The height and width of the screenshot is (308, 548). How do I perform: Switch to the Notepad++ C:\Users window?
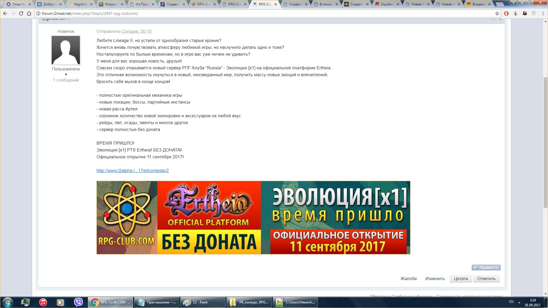pos(296,302)
